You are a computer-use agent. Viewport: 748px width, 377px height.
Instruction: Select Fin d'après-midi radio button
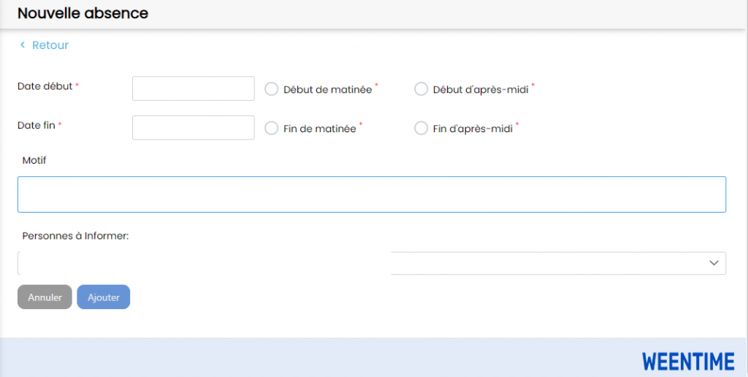pyautogui.click(x=421, y=129)
